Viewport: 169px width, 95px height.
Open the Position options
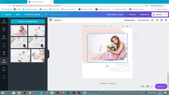pyautogui.click(x=143, y=20)
